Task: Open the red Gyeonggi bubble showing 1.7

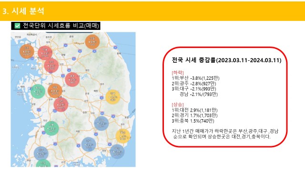Action: tap(51, 66)
